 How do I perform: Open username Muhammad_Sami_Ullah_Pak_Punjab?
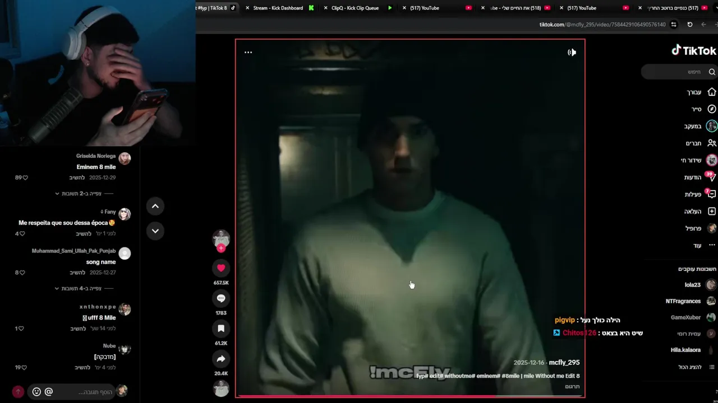[x=73, y=251]
